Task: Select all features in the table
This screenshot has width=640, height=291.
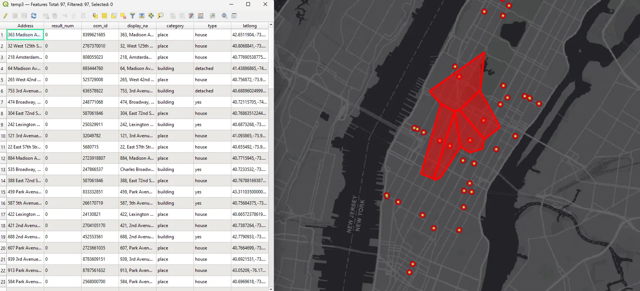Action: tap(104, 16)
